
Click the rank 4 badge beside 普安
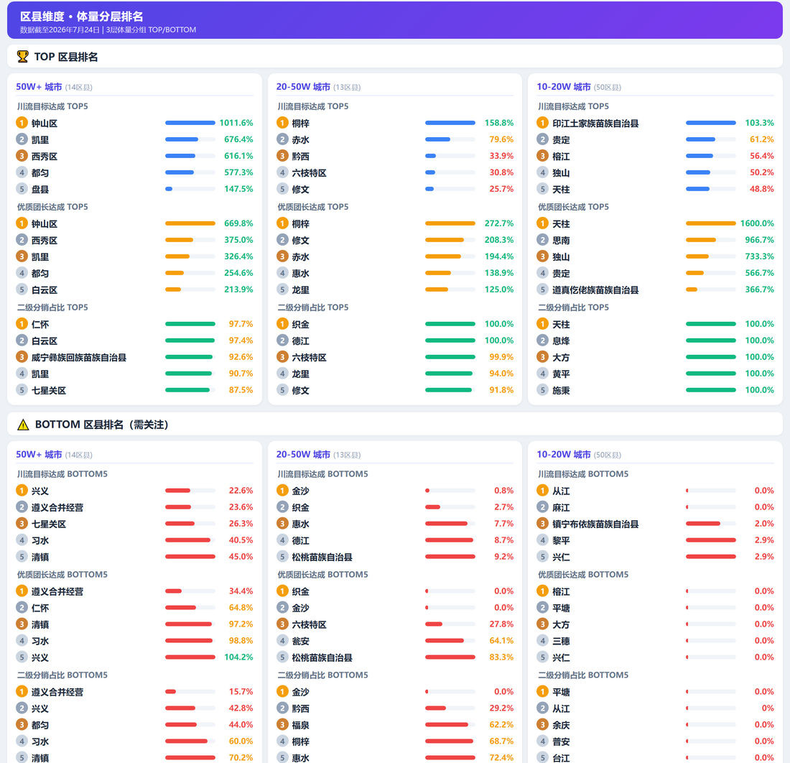pyautogui.click(x=542, y=741)
